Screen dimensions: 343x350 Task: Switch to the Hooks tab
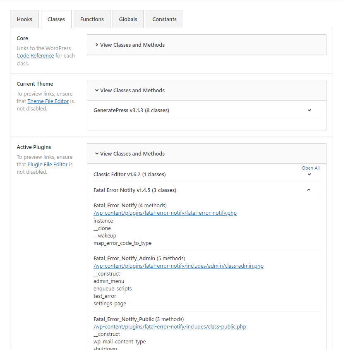pyautogui.click(x=24, y=19)
